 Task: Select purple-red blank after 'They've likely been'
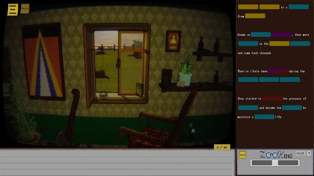pyautogui.click(x=278, y=71)
